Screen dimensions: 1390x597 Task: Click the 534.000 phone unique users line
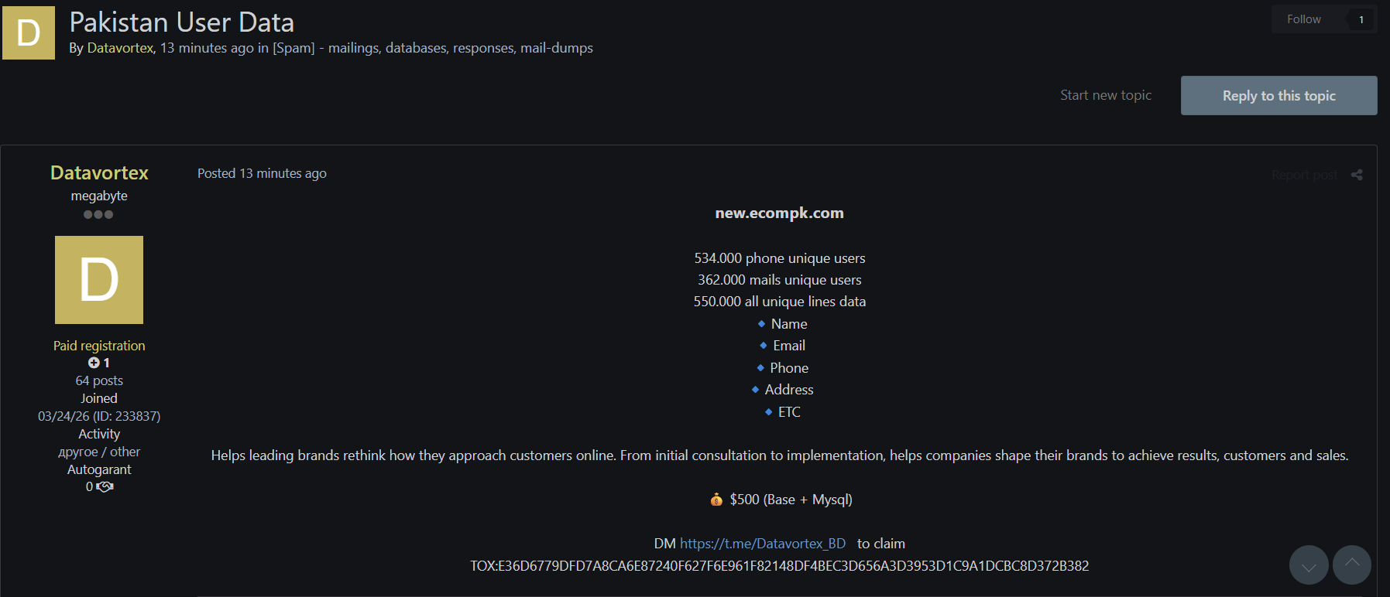[x=780, y=258]
